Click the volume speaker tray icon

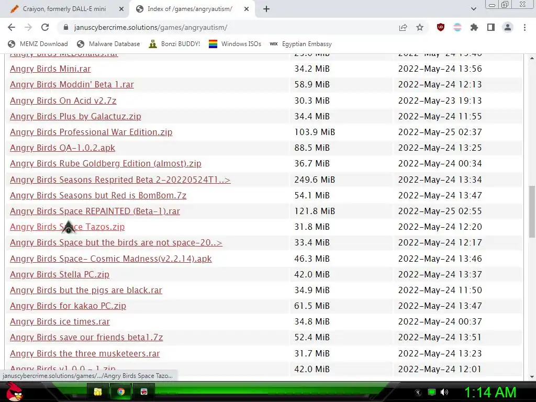pyautogui.click(x=444, y=392)
